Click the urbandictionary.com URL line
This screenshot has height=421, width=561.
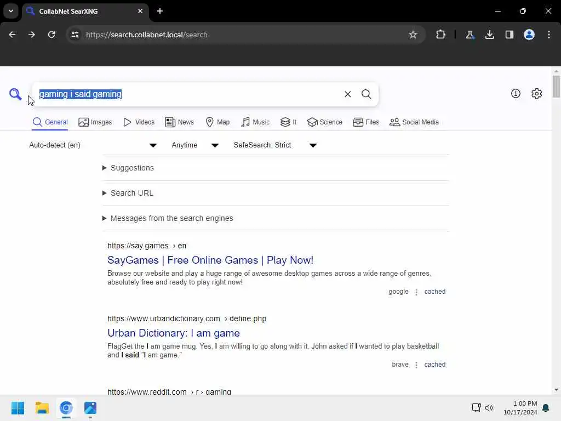[187, 318]
